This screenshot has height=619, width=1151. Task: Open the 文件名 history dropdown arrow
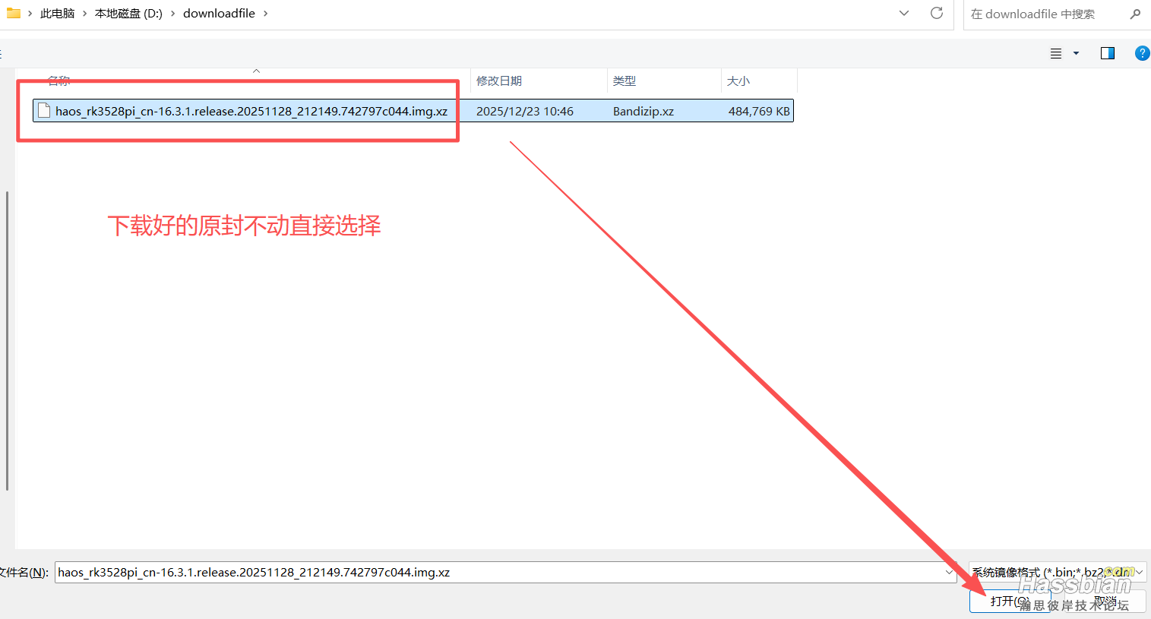coord(948,572)
